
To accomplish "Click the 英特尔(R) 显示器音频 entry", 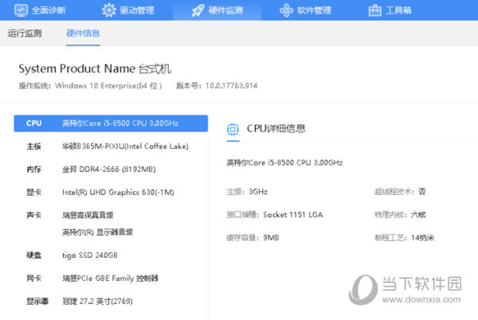I will [97, 232].
